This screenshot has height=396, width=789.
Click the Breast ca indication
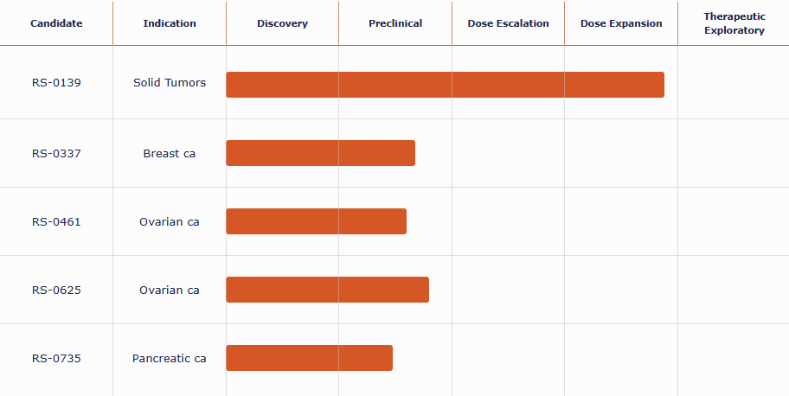[170, 154]
